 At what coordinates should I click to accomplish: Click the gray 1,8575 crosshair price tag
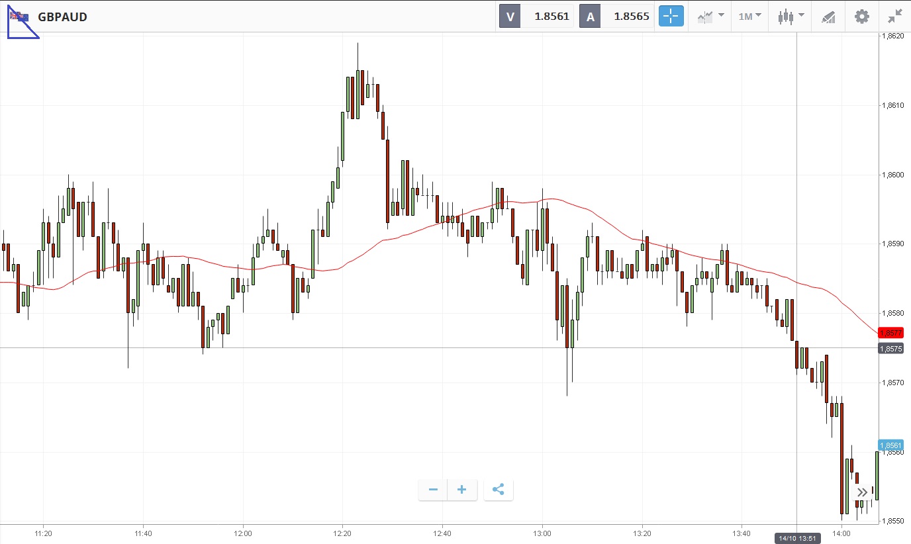890,348
